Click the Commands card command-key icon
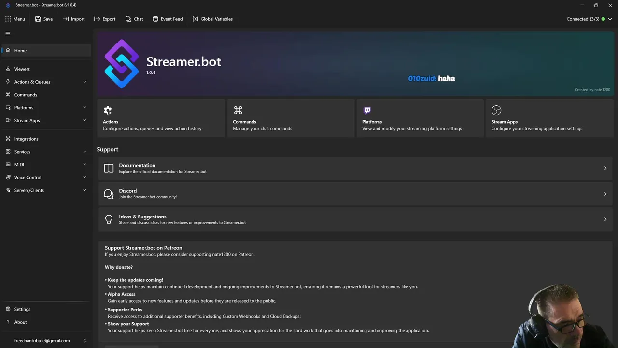Screen dimensions: 618x348 click(x=238, y=110)
